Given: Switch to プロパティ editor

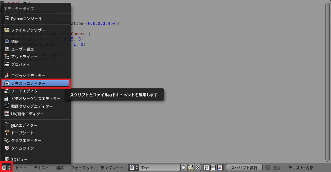Looking at the screenshot, I should coord(36,64).
